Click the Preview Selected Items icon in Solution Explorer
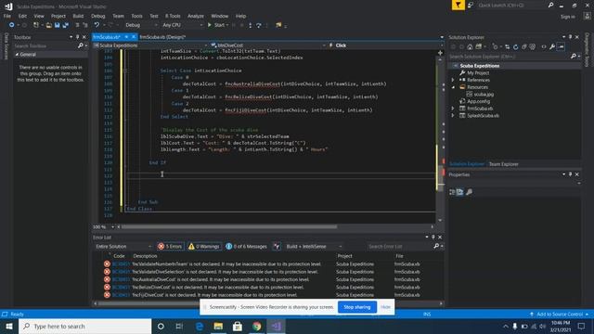This screenshot has height=334, width=594. click(x=561, y=47)
